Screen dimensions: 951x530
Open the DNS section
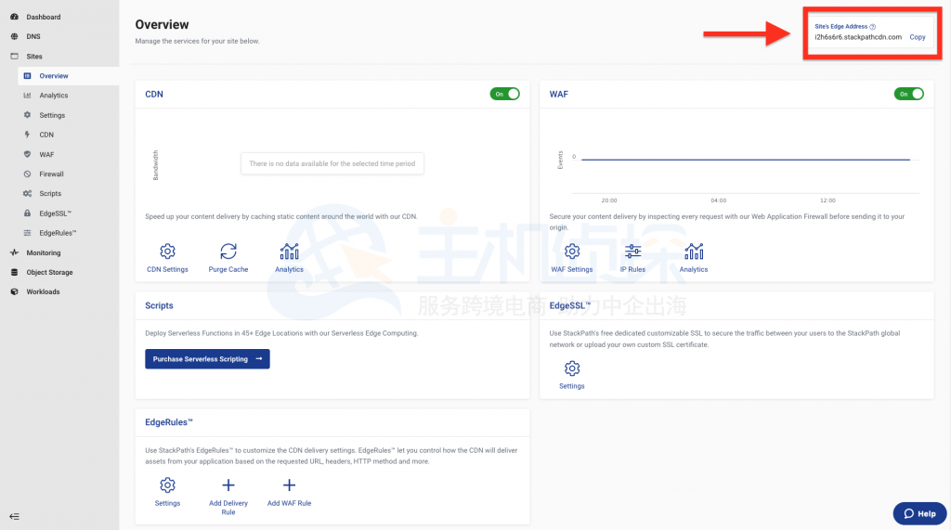tap(33, 36)
